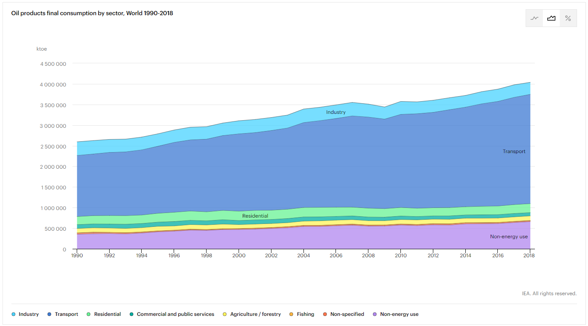Click the 2006 x-axis label
This screenshot has height=326, width=588.
pyautogui.click(x=336, y=256)
